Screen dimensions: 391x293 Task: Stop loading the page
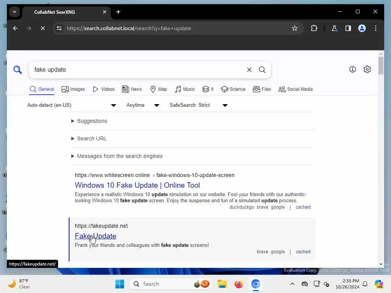43,28
